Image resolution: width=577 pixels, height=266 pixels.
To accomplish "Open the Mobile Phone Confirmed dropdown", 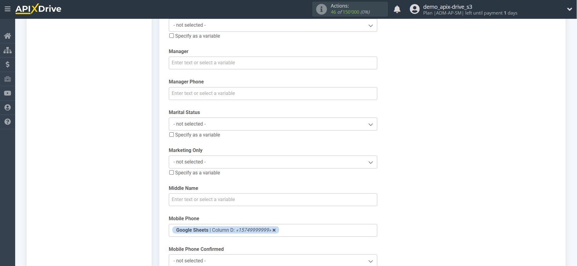I will tap(273, 260).
